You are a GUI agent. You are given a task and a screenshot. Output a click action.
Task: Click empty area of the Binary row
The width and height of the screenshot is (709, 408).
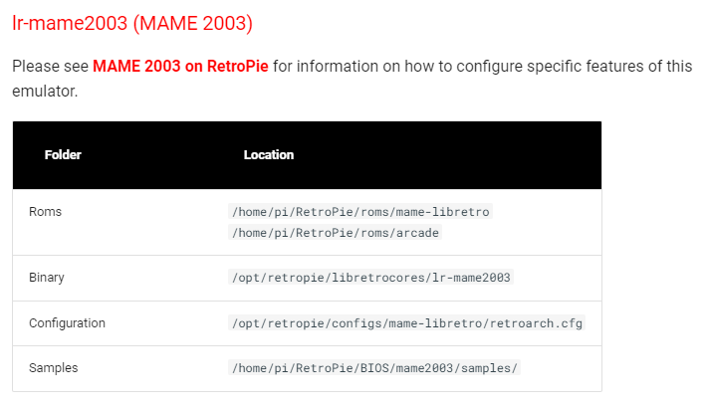pos(557,278)
